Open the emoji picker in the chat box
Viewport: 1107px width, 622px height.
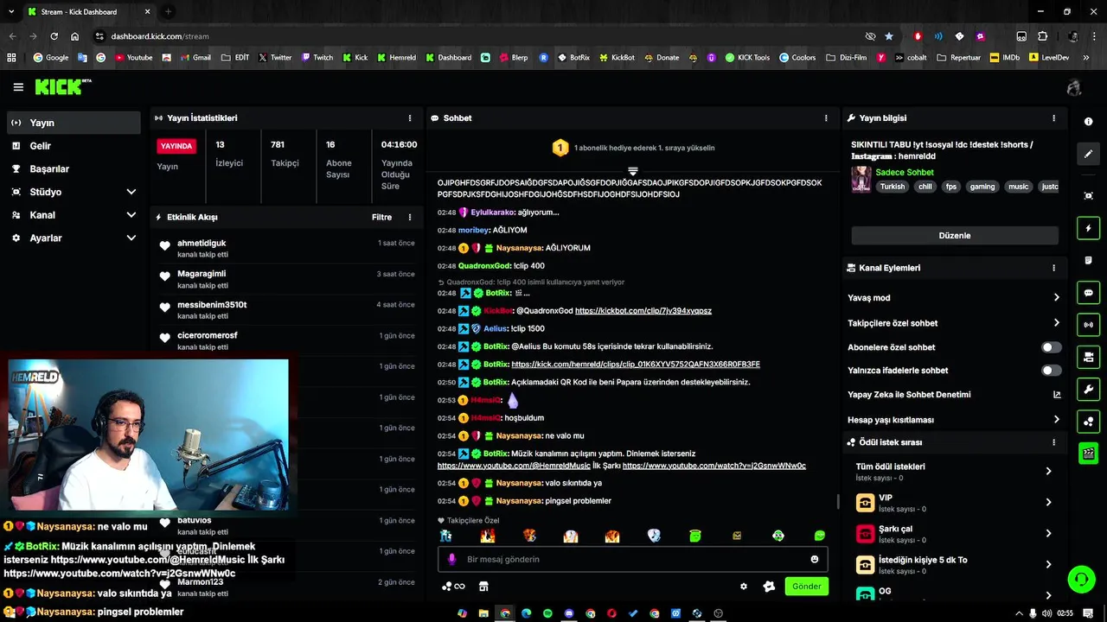(x=815, y=560)
